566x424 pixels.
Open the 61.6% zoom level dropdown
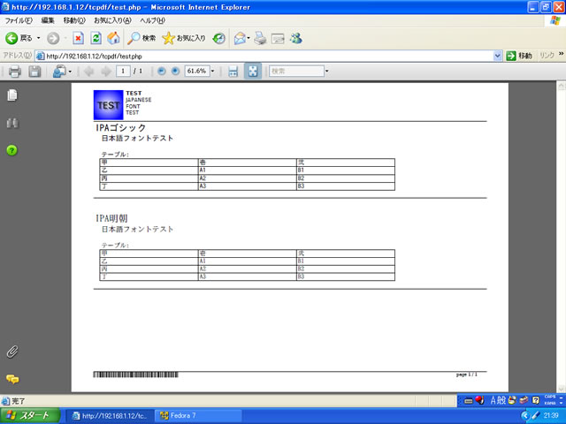tap(213, 71)
